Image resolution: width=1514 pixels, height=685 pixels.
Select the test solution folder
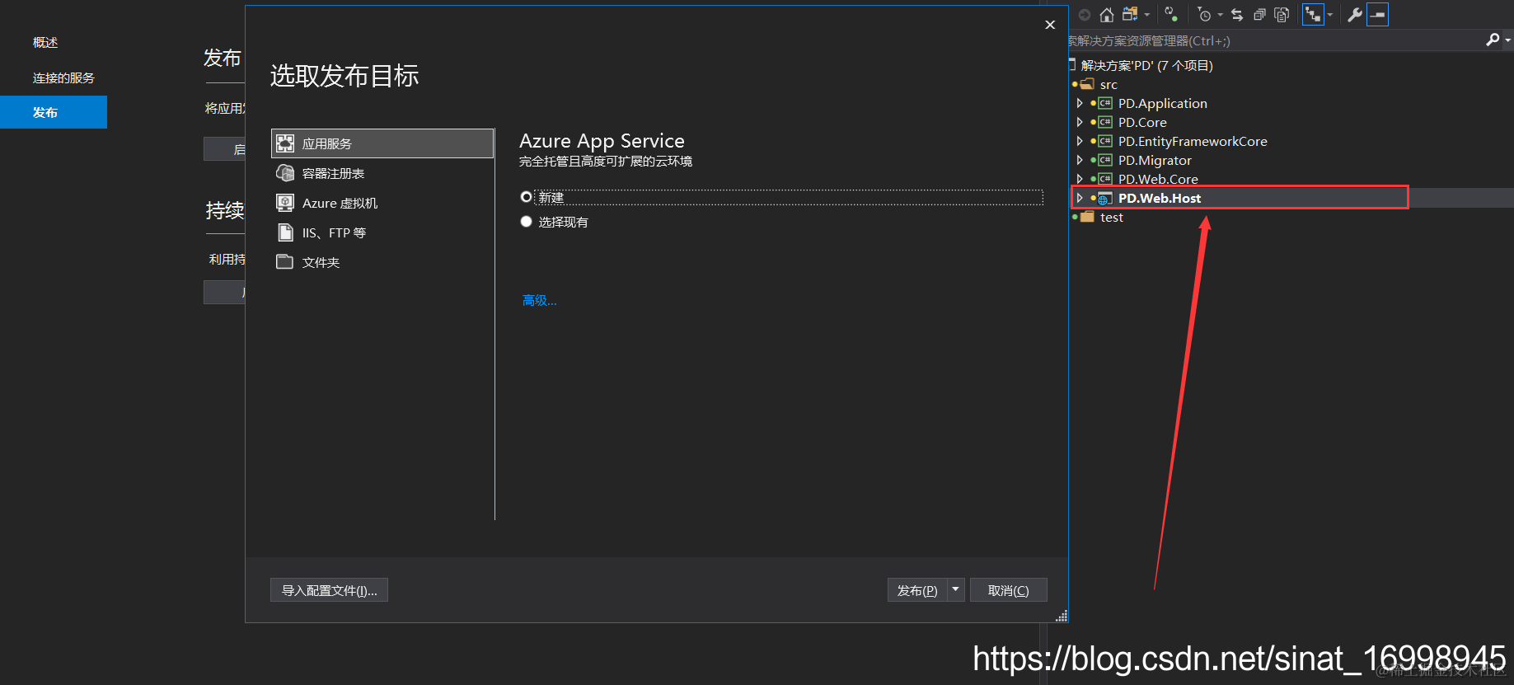[1111, 217]
